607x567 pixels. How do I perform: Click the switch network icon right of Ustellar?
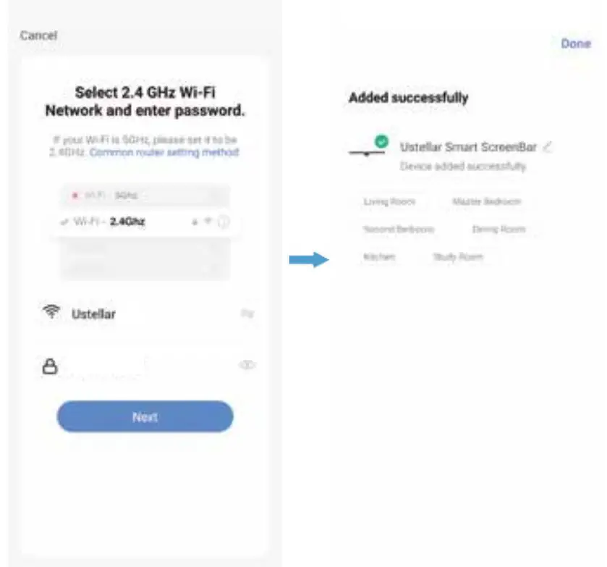[247, 314]
